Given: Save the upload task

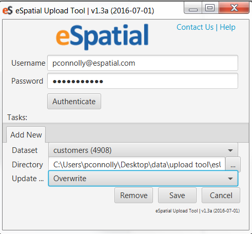Looking at the screenshot, I should (x=177, y=196).
